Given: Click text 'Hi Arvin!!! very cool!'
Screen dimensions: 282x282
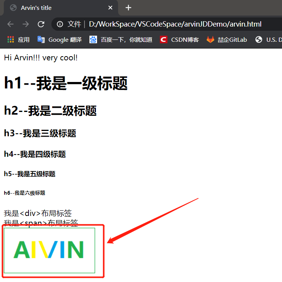Looking at the screenshot, I should coord(41,58).
